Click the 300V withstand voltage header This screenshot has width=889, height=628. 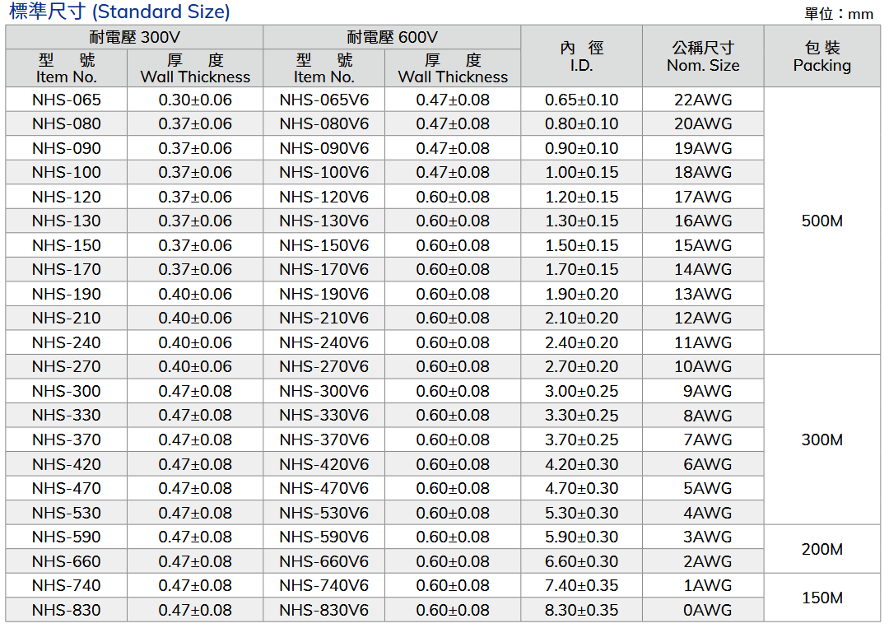134,37
